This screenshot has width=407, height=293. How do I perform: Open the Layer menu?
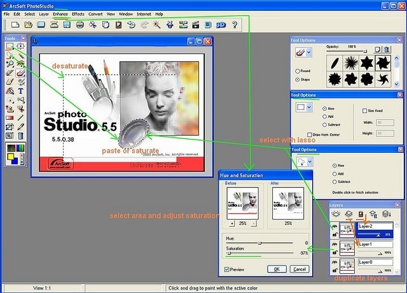44,14
